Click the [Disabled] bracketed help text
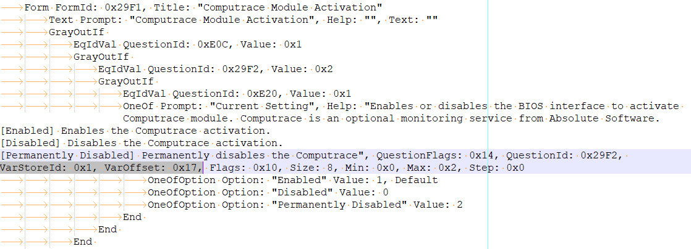 coord(31,143)
